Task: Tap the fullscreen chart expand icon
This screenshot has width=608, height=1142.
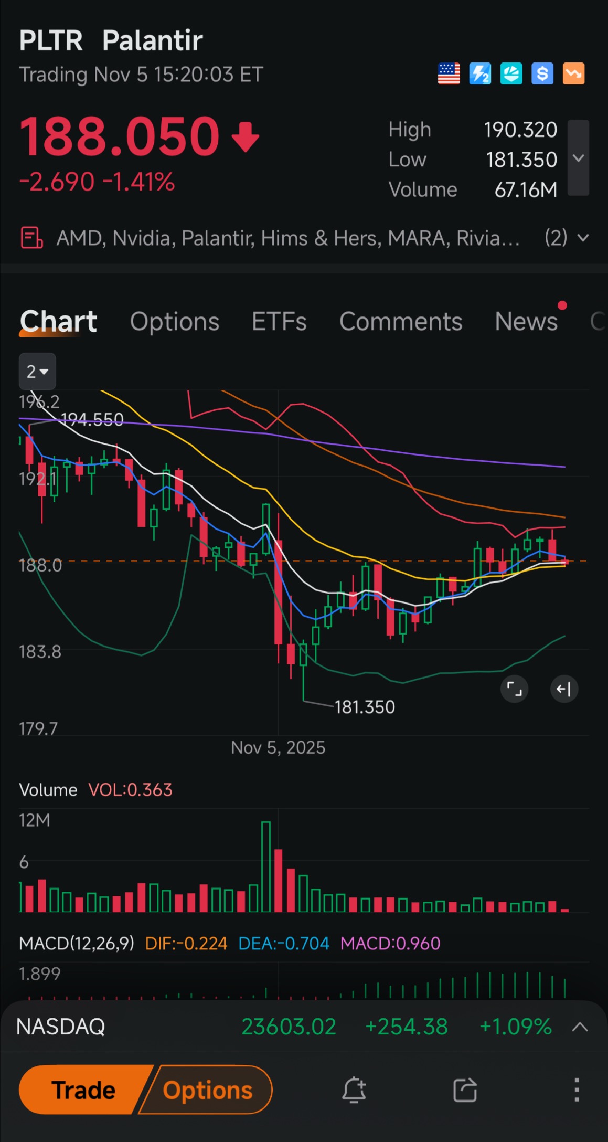Action: pyautogui.click(x=515, y=689)
